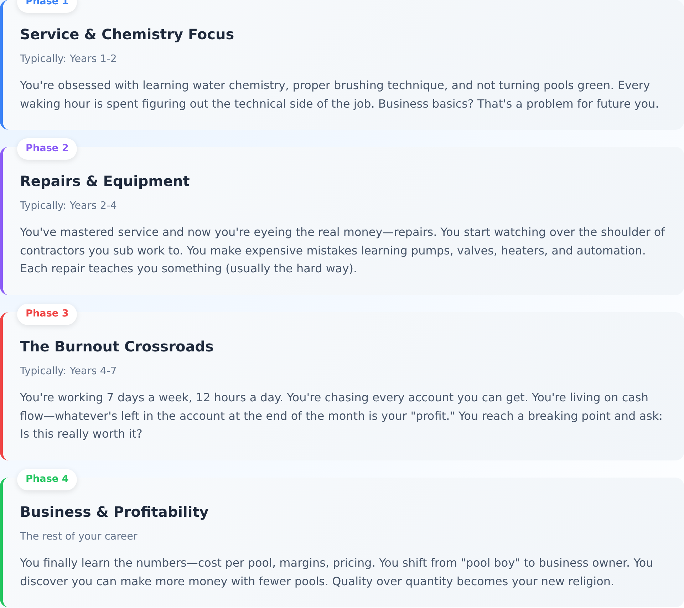Image resolution: width=684 pixels, height=608 pixels.
Task: Click the blue left border of the Phase 1 card
Action: (x=1, y=64)
